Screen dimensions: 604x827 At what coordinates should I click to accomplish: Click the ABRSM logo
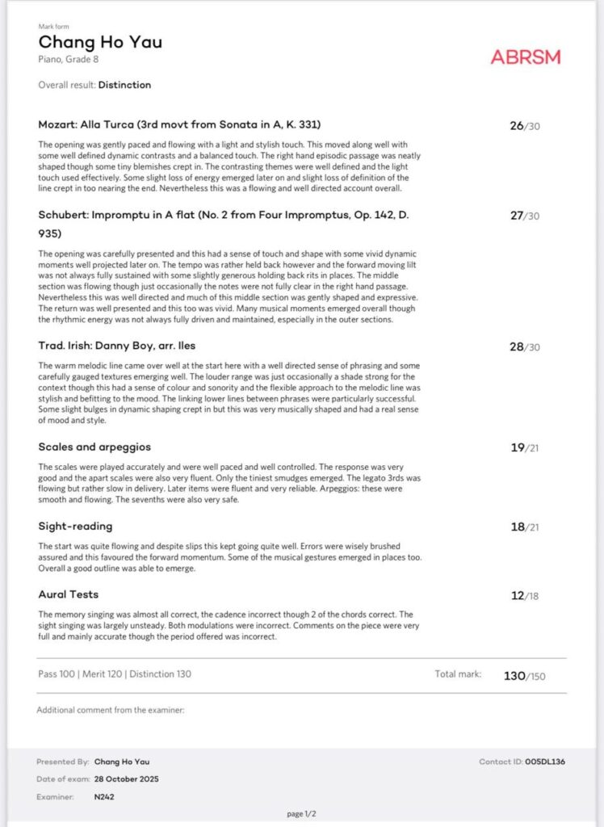pyautogui.click(x=525, y=57)
